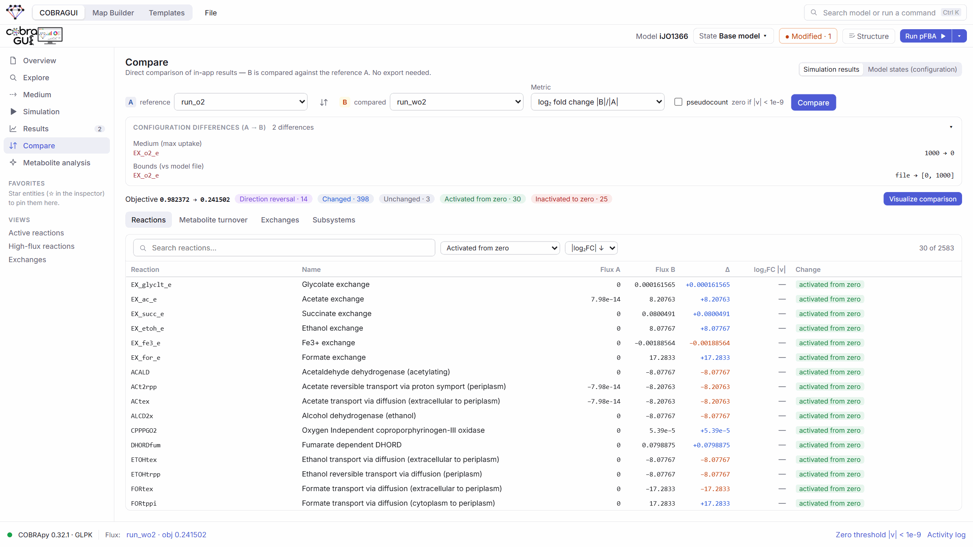Click the Visualize comparison button

pos(923,199)
